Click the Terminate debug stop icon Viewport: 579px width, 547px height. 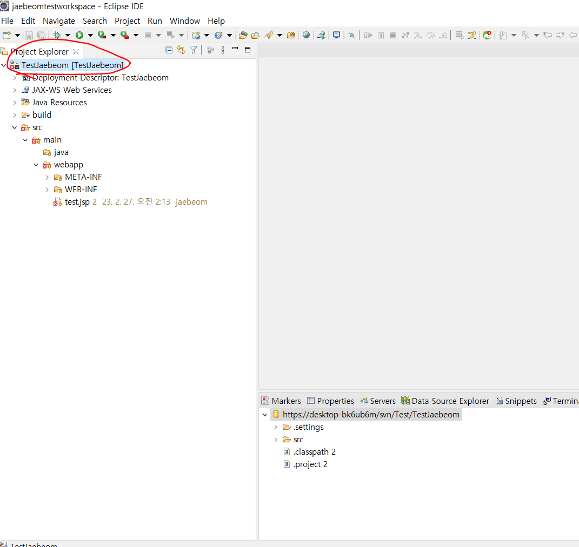click(x=393, y=36)
